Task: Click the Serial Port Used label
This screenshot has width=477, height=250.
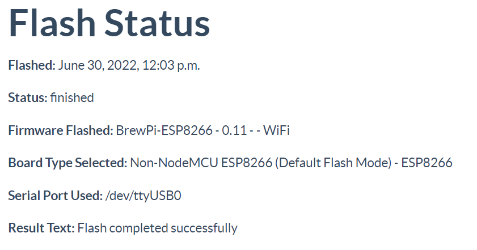Action: [56, 196]
